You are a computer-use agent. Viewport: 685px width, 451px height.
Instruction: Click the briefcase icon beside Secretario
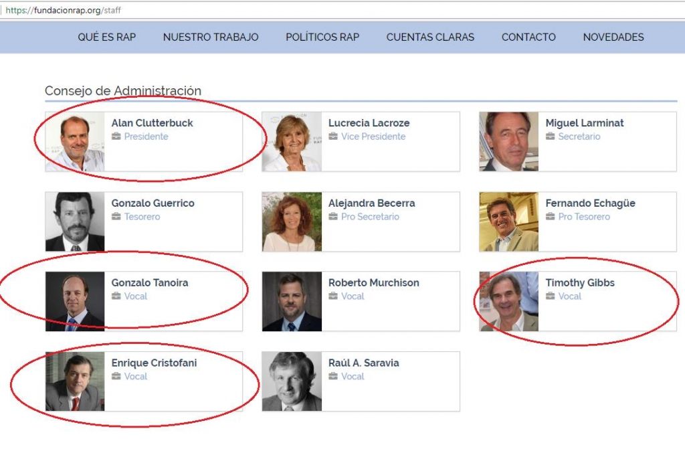pyautogui.click(x=551, y=137)
